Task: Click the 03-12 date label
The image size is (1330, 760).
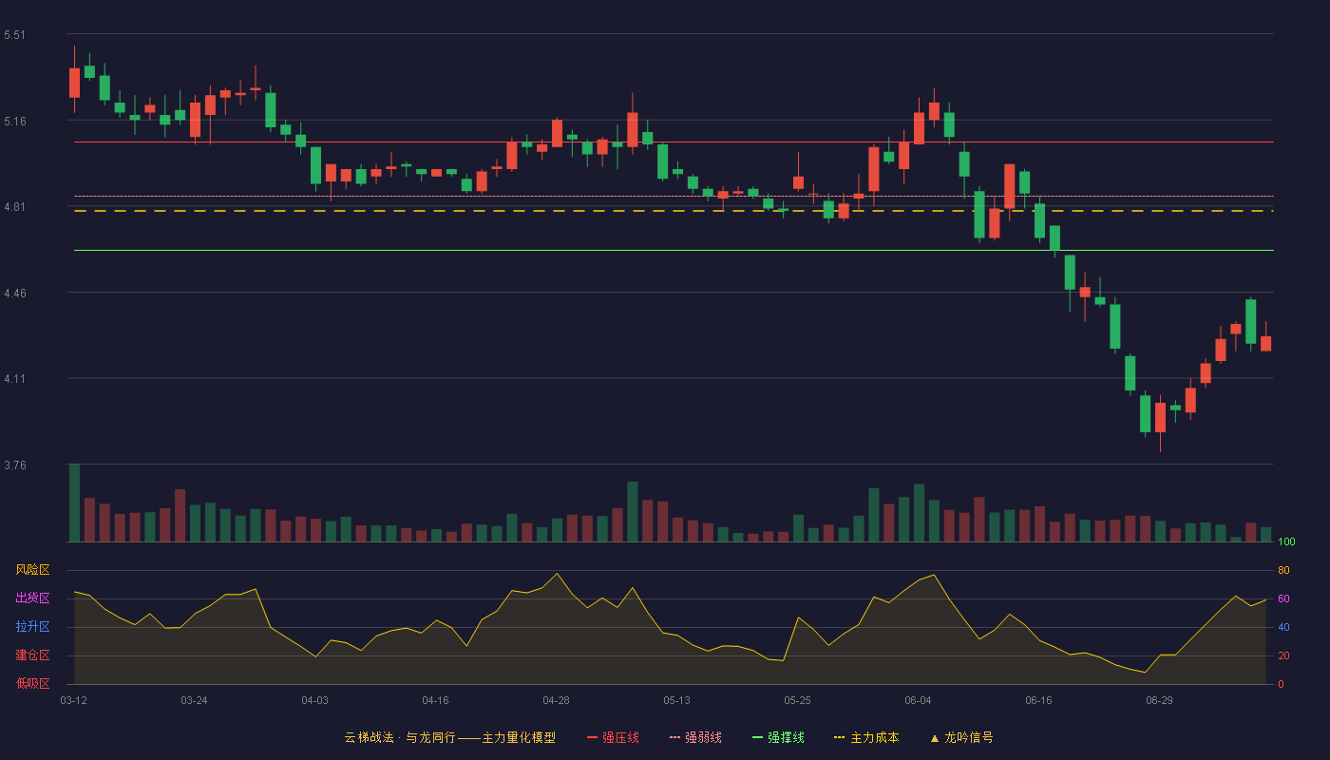Action: (x=73, y=700)
